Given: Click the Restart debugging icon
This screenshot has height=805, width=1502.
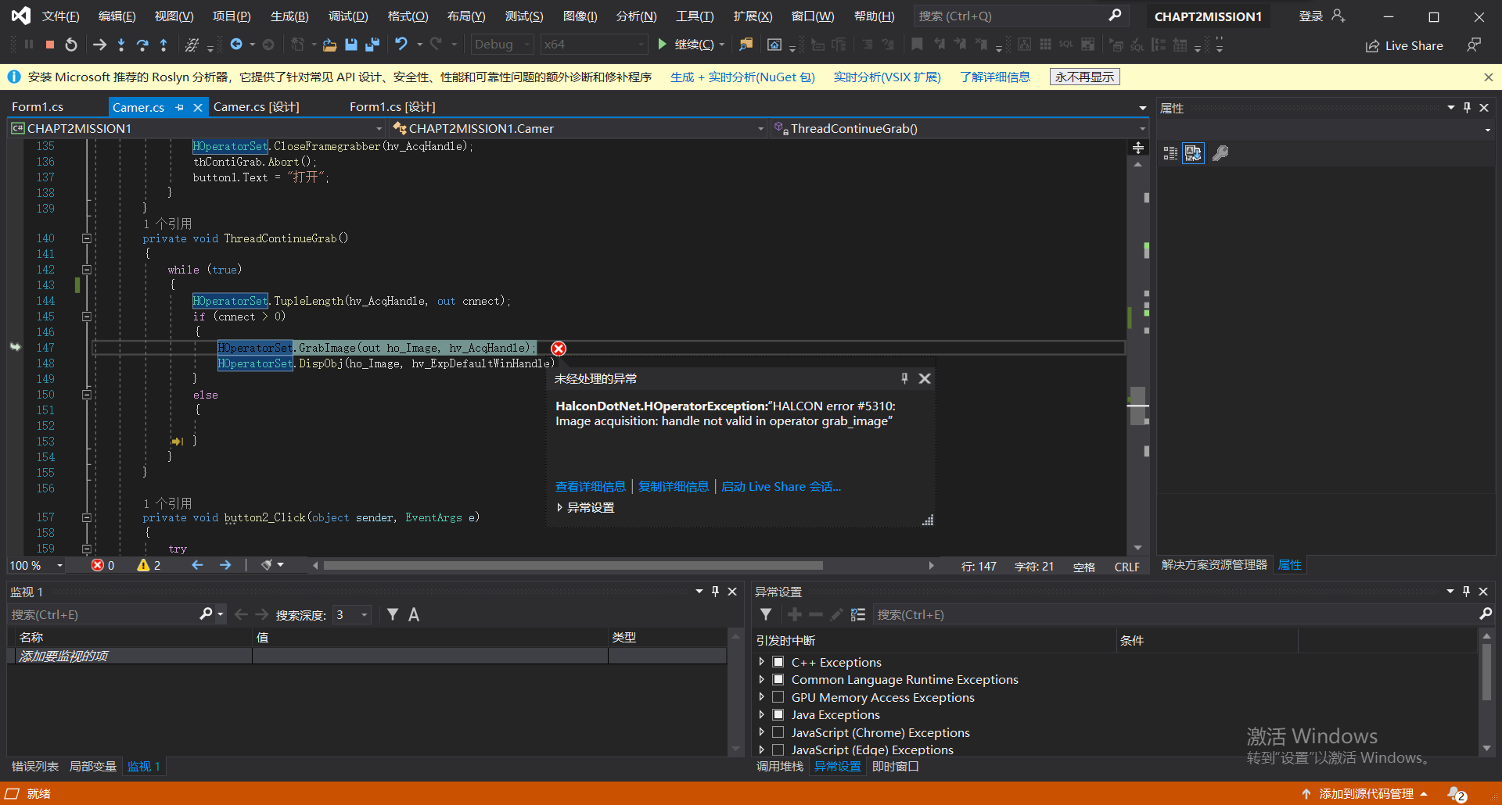Looking at the screenshot, I should (71, 45).
